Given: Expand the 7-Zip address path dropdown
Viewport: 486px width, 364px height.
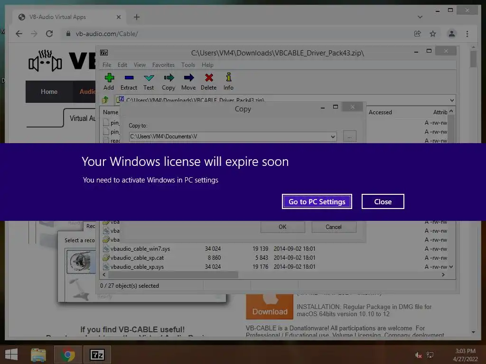Looking at the screenshot, I should [x=452, y=100].
